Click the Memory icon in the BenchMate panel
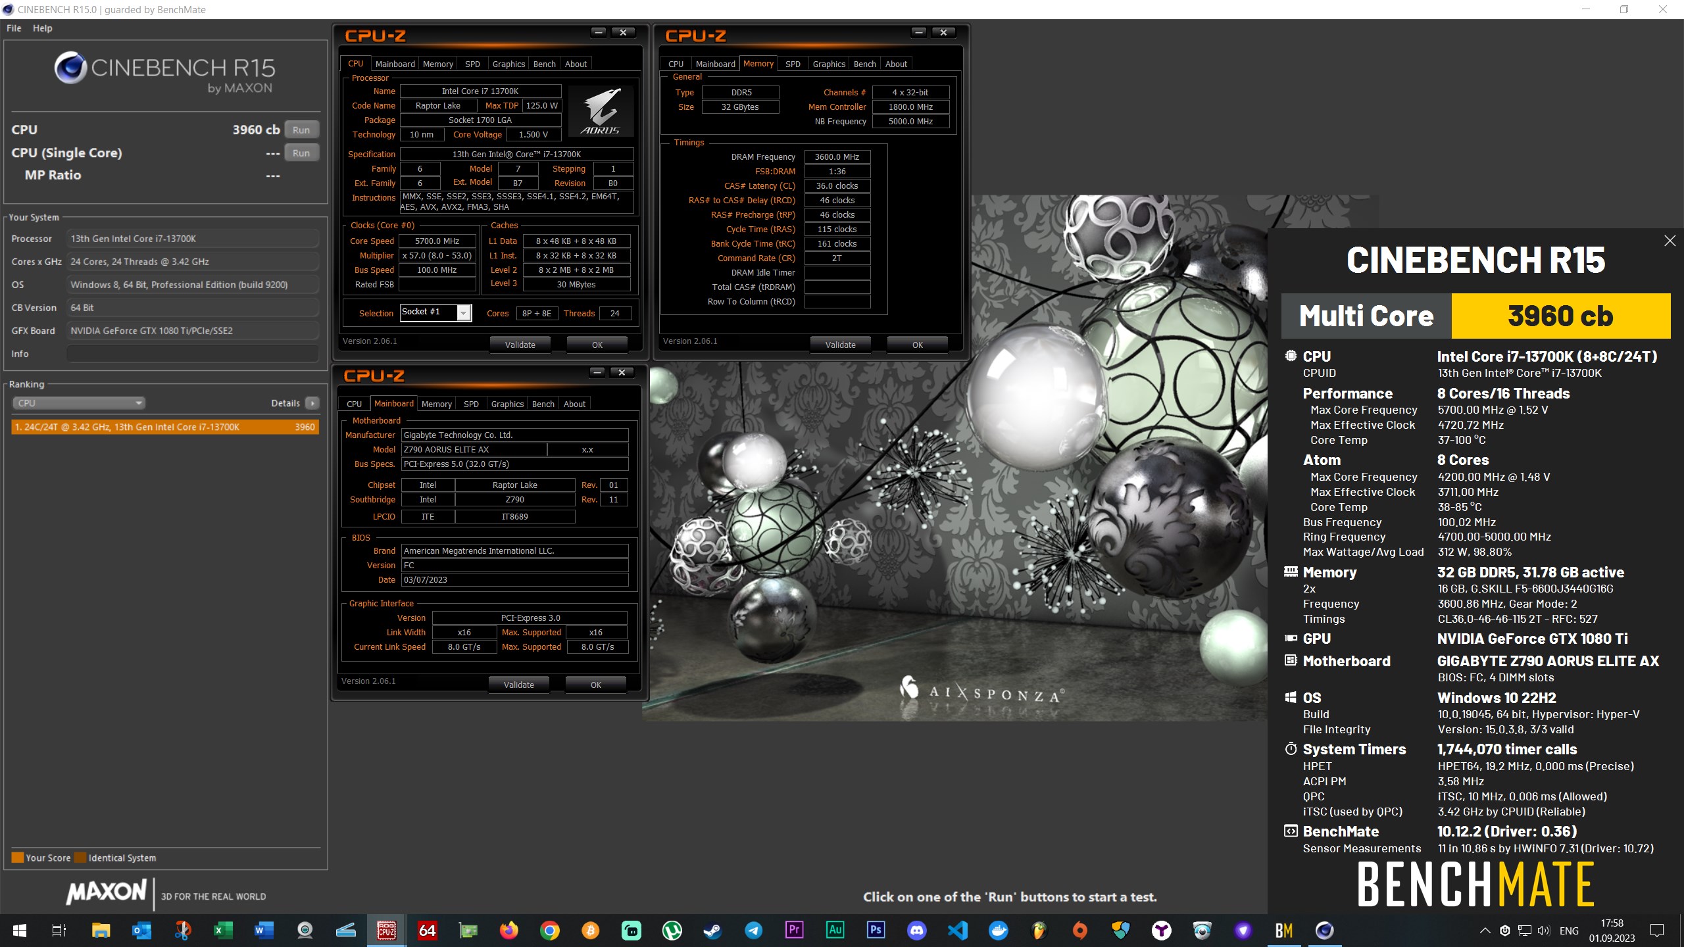The width and height of the screenshot is (1684, 947). tap(1291, 571)
